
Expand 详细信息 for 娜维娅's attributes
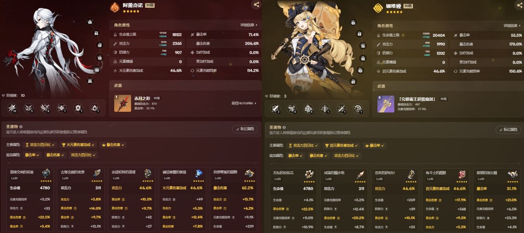coord(512,26)
